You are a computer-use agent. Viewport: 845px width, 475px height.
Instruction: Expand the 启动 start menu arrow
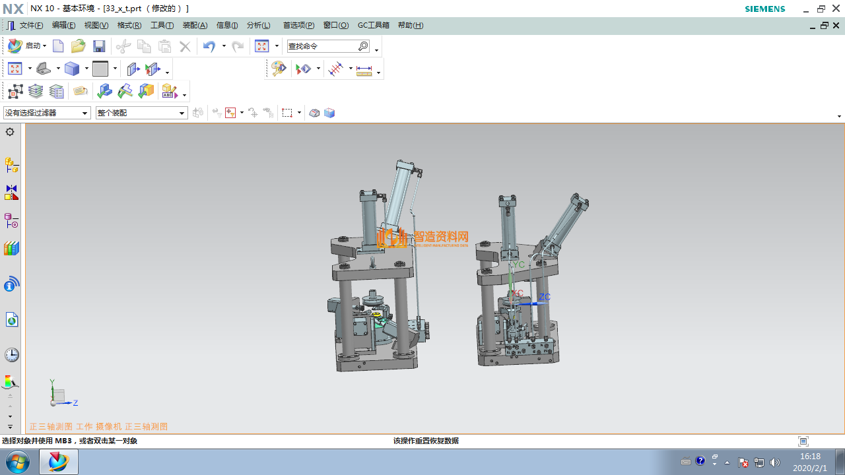coord(44,46)
